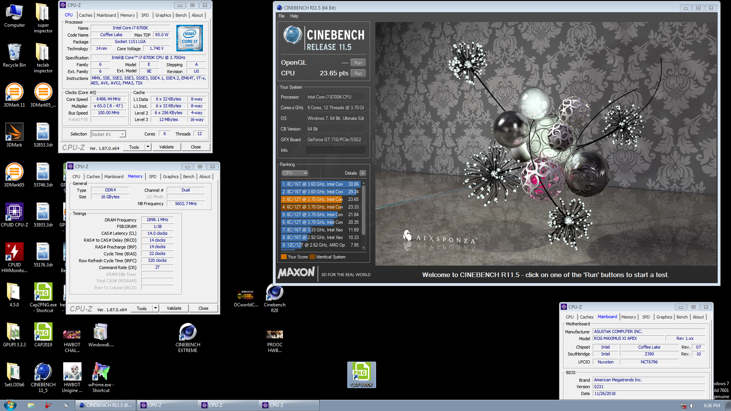Open the GPUPI 3.3.3 folder

14,335
